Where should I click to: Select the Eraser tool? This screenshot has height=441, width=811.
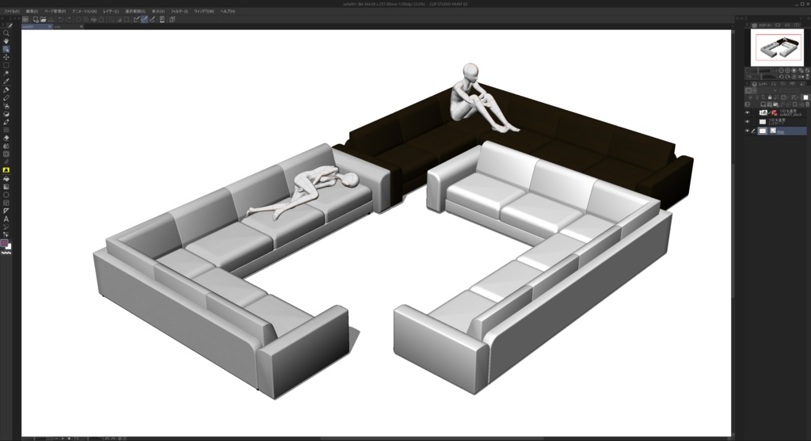[6, 138]
